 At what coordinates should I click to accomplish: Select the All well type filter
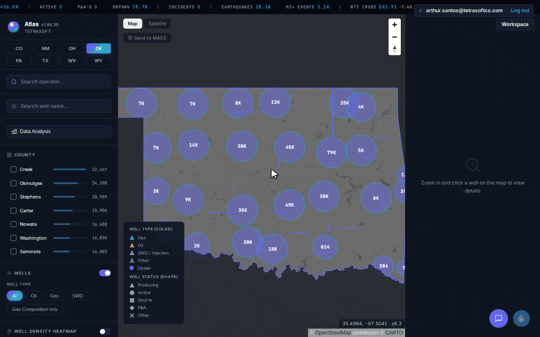point(15,296)
